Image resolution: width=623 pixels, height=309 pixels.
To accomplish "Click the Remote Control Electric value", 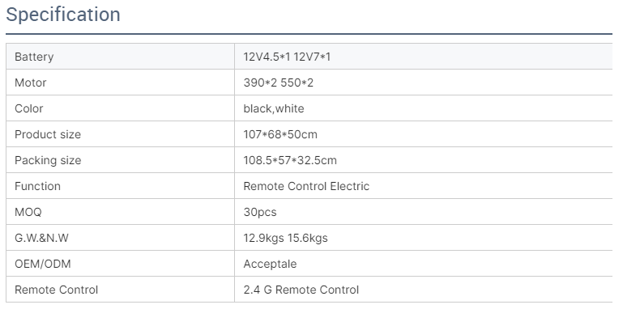I will coord(306,186).
